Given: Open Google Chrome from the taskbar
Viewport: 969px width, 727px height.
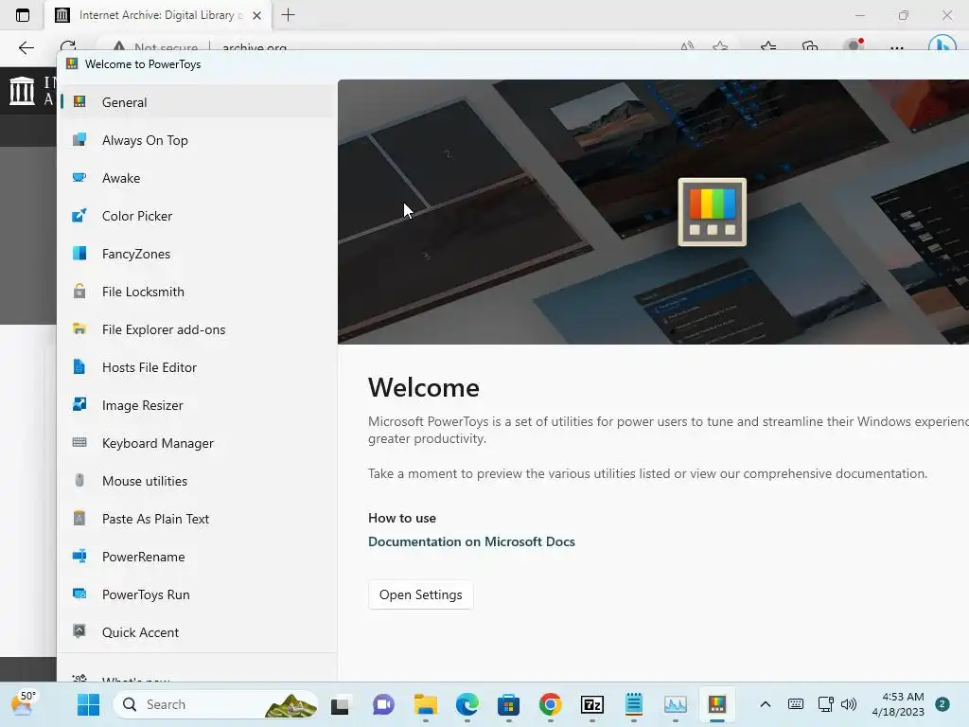Looking at the screenshot, I should pyautogui.click(x=550, y=704).
